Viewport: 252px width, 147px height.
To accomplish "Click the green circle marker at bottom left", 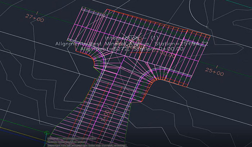I will click(46, 133).
